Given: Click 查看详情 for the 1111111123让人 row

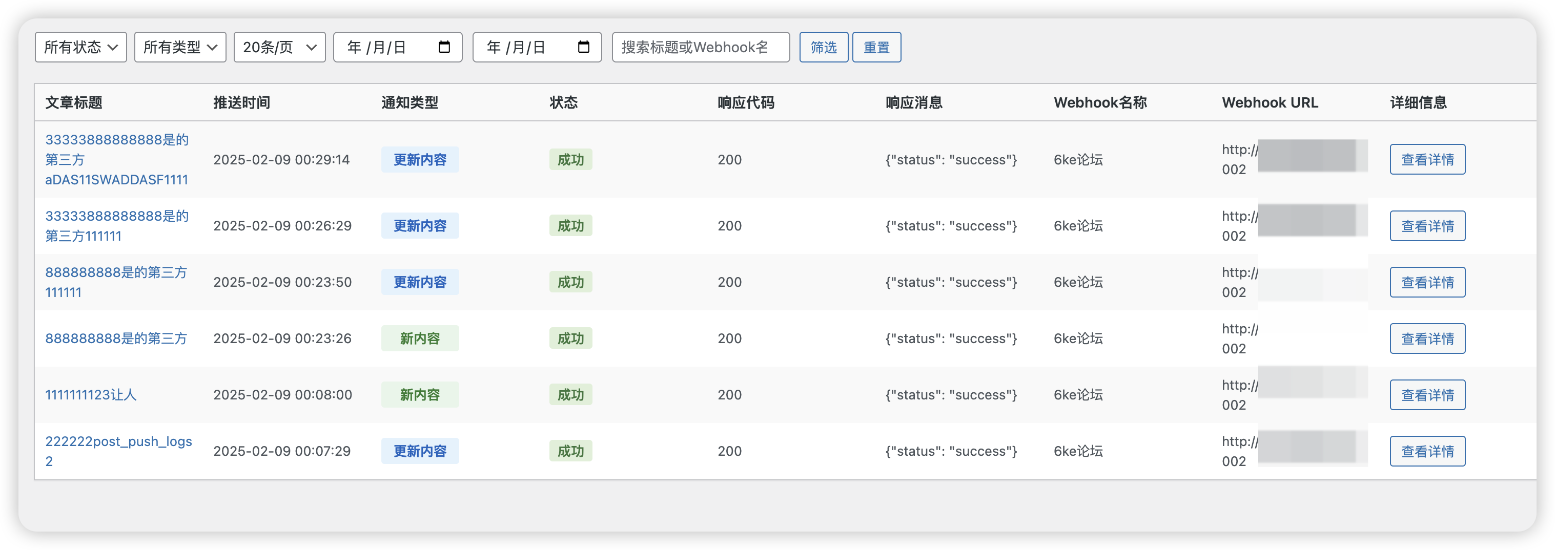Looking at the screenshot, I should [1427, 394].
